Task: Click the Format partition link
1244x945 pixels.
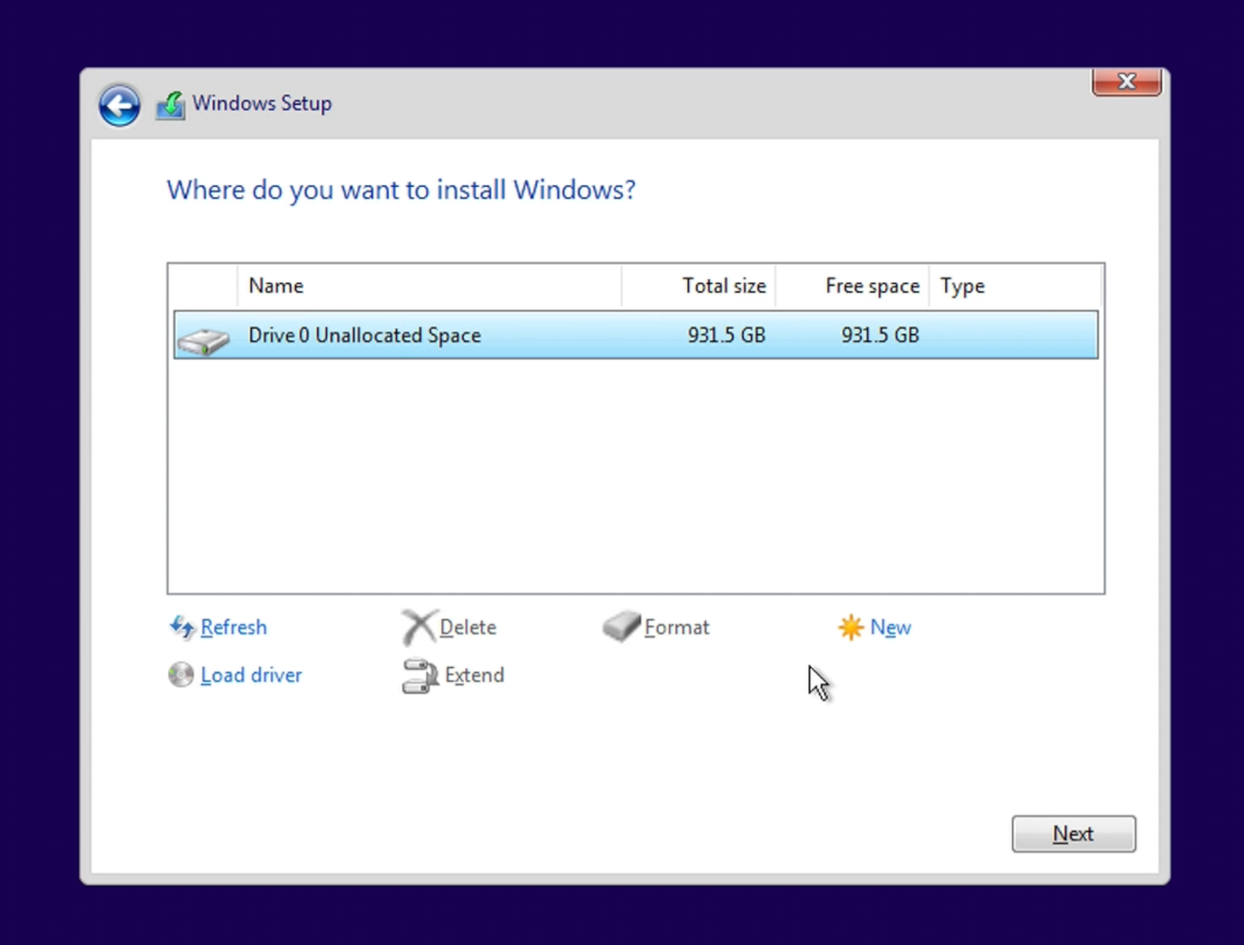Action: (x=677, y=627)
